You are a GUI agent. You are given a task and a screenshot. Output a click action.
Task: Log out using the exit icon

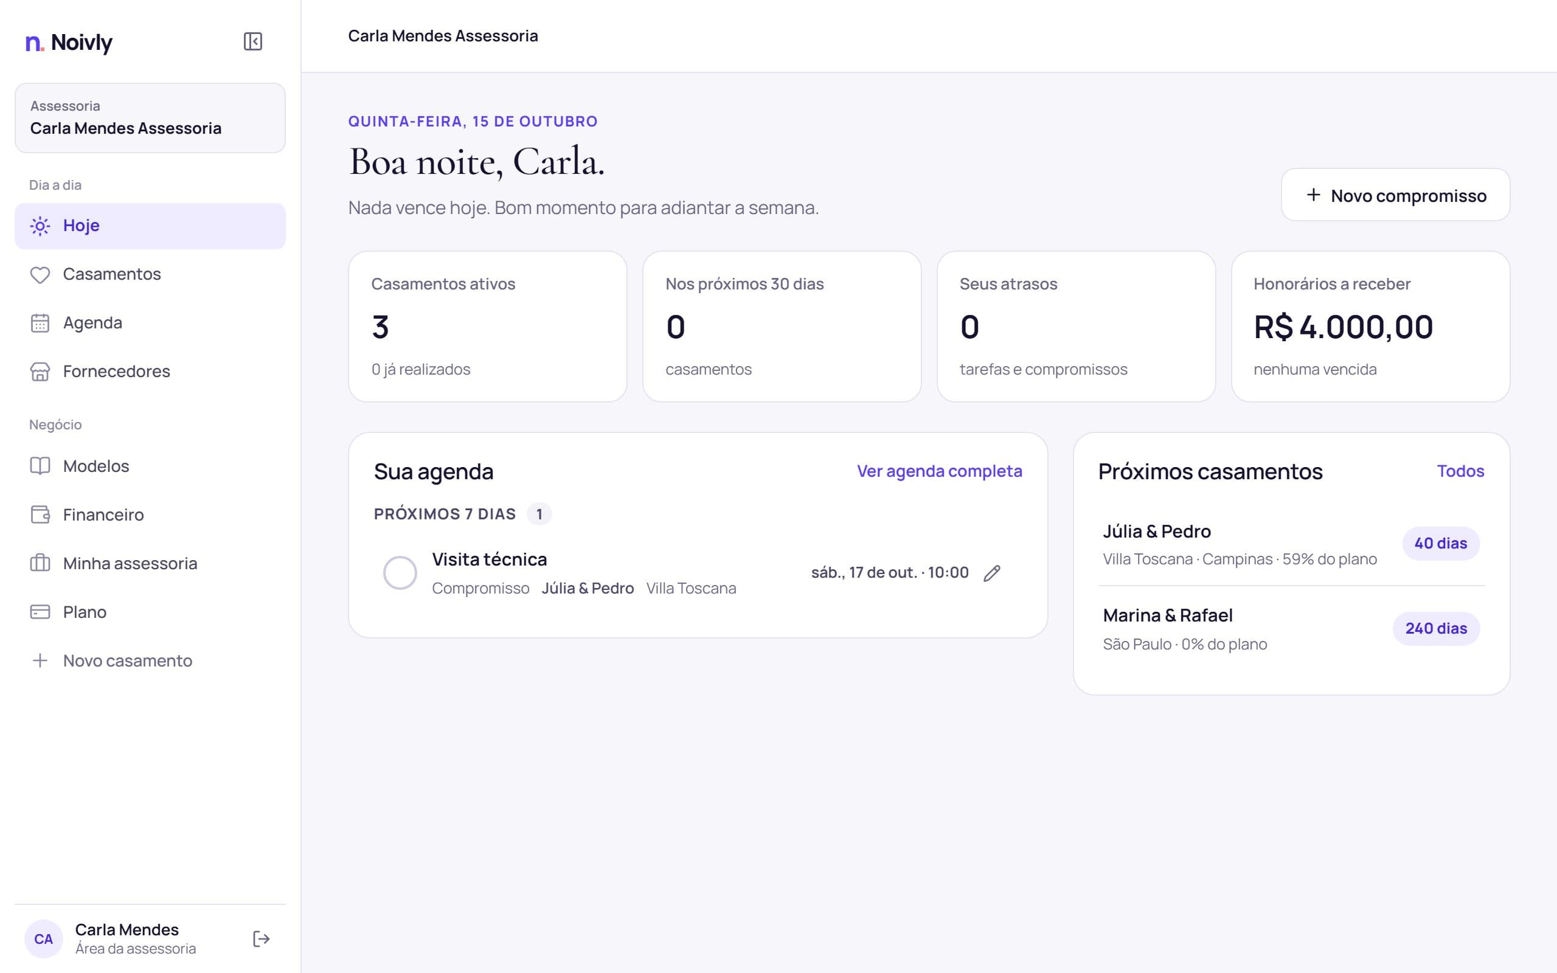(x=261, y=939)
